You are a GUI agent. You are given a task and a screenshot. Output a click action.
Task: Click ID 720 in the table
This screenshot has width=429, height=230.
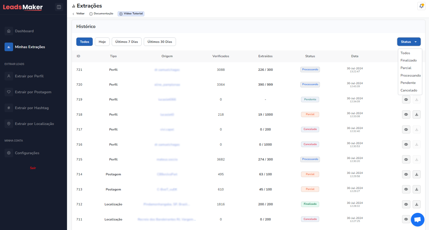[79, 85]
